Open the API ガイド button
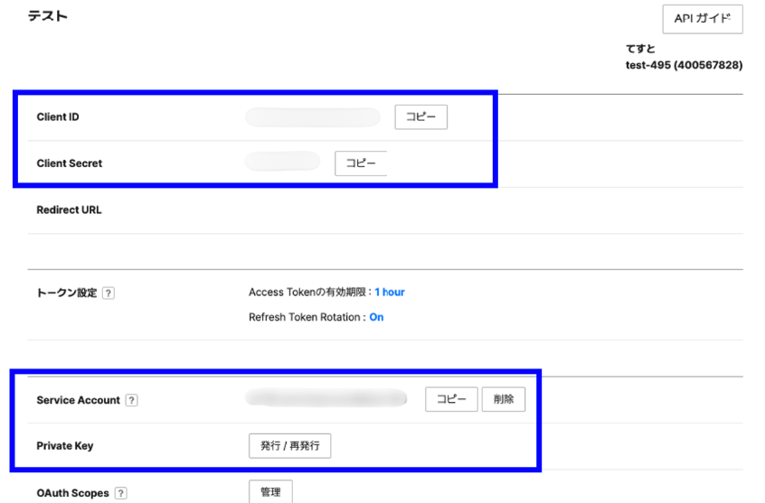Screen dimensions: 765x503 [702, 19]
